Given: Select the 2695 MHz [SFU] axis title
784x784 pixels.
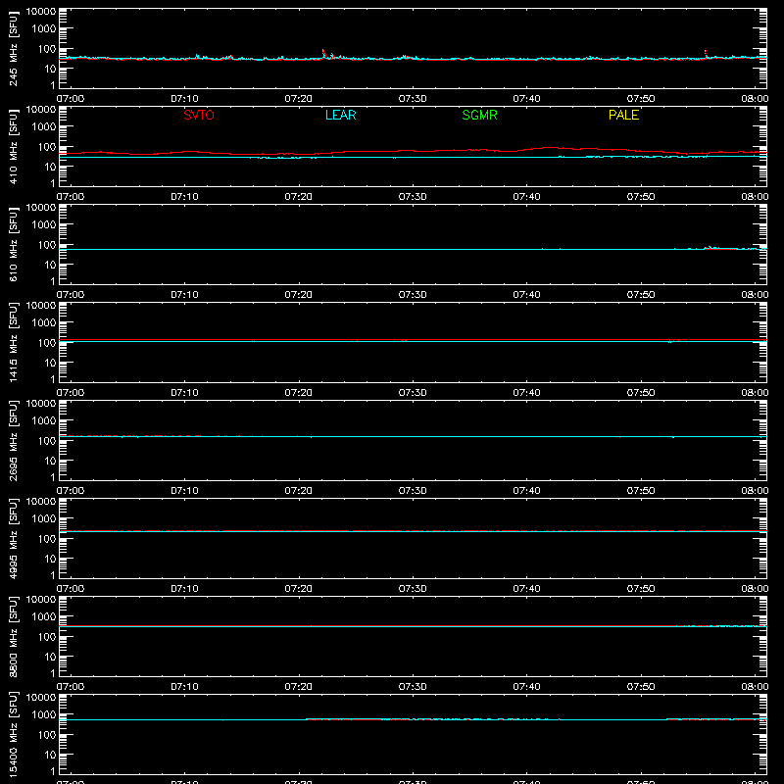Looking at the screenshot, I should click(13, 440).
